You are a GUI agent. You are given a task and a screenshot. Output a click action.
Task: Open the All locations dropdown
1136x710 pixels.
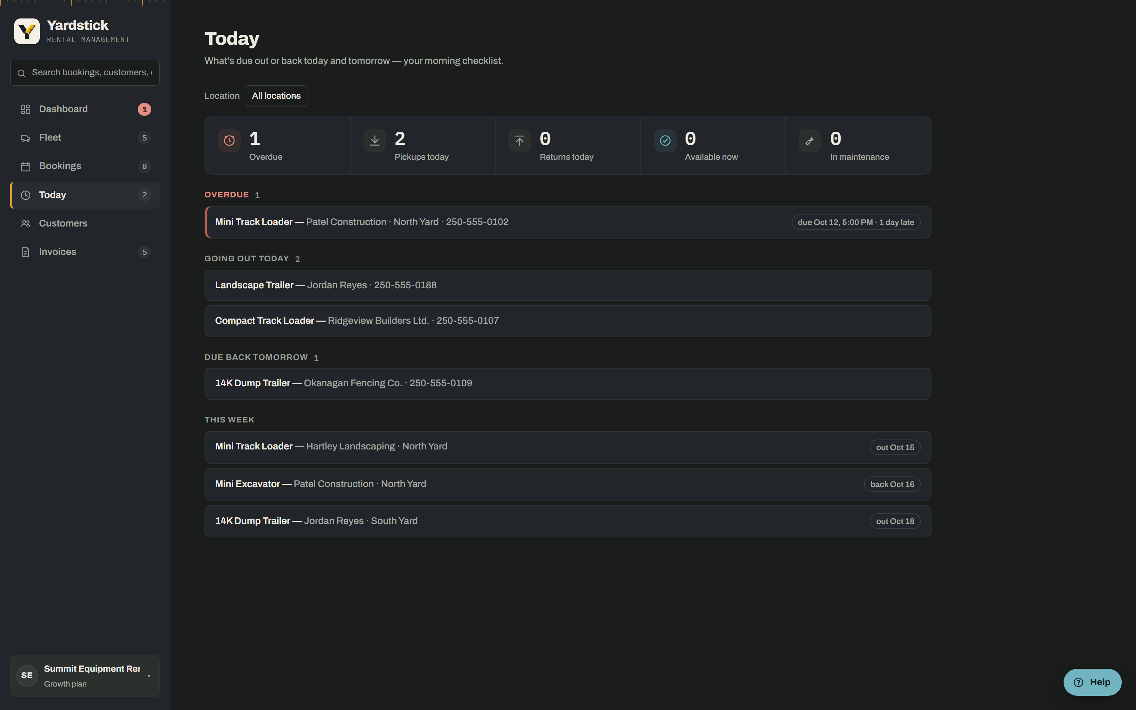click(277, 96)
